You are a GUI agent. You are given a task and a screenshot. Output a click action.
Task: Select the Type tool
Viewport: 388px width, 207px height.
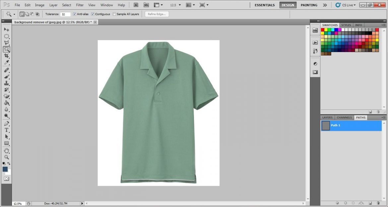tap(6, 130)
